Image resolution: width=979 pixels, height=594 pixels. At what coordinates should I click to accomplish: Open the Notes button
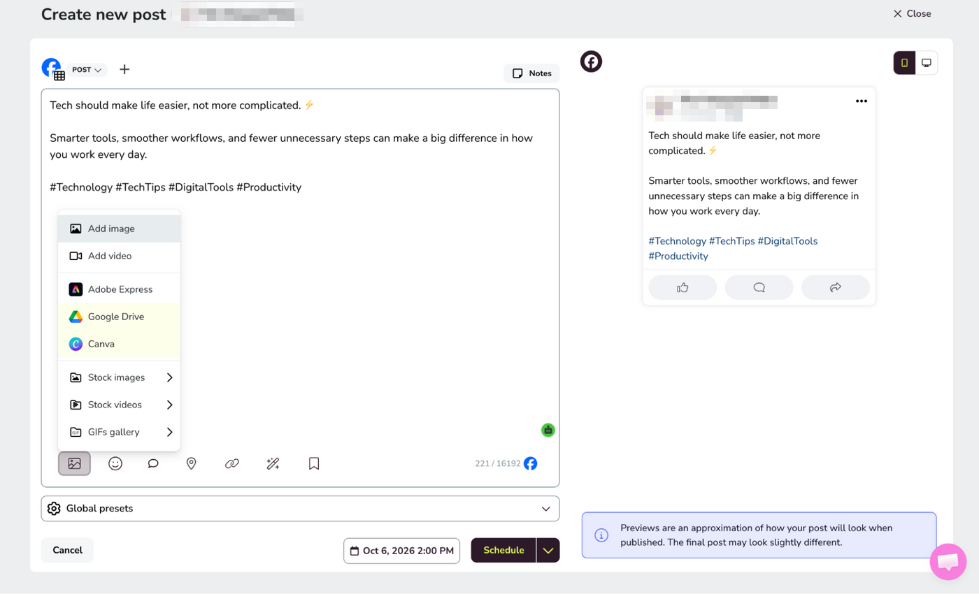(531, 73)
